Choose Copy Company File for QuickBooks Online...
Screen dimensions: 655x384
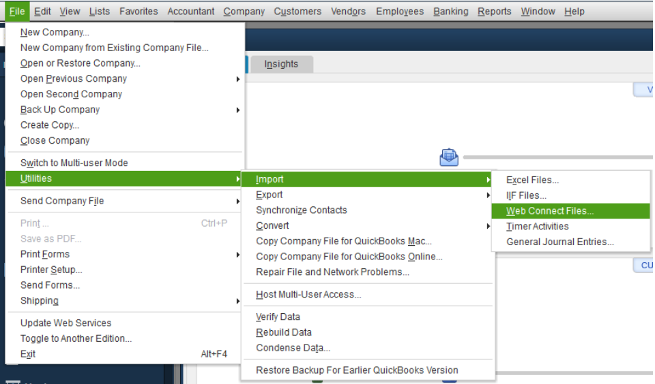(368, 257)
